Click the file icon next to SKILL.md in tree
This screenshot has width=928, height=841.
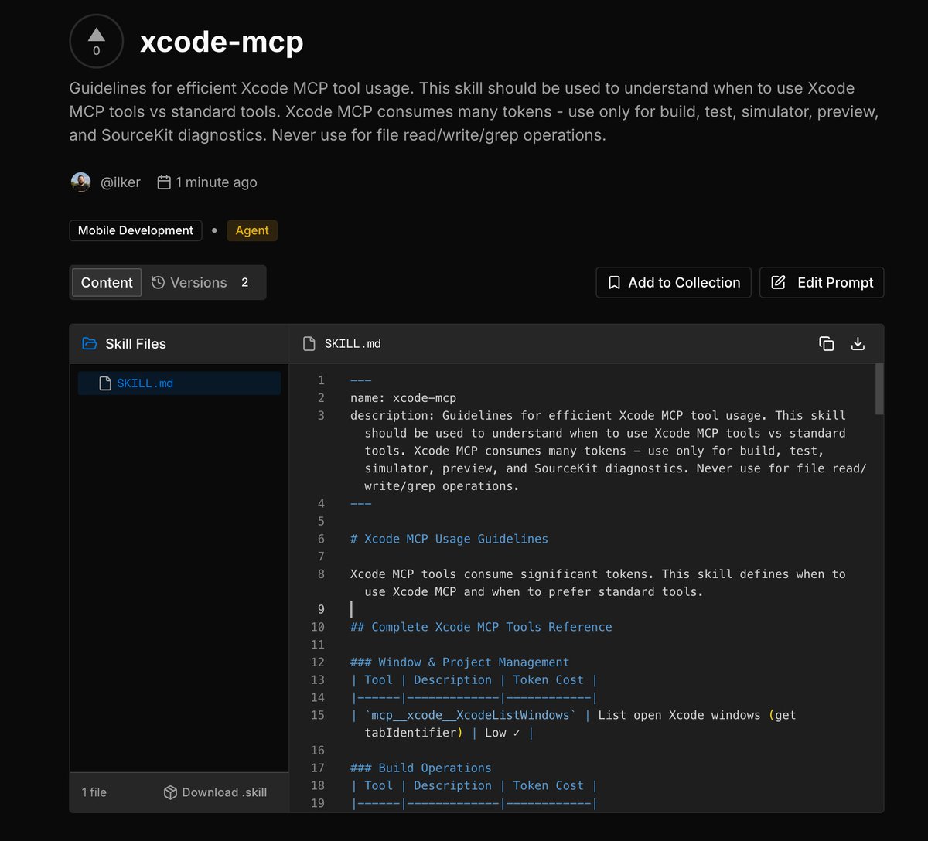(x=105, y=383)
